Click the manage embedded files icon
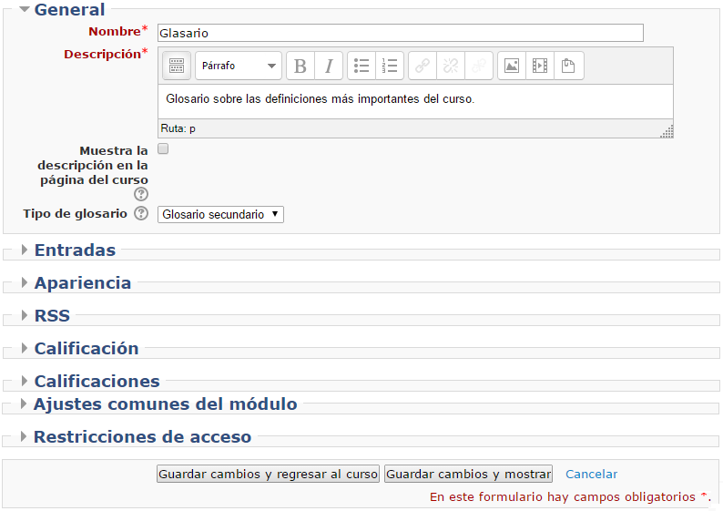Viewport: 723px width, 511px height. tap(568, 66)
